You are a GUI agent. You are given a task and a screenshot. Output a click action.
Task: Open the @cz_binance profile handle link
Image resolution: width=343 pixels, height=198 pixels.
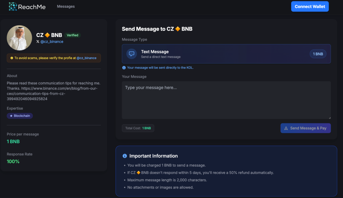point(52,42)
